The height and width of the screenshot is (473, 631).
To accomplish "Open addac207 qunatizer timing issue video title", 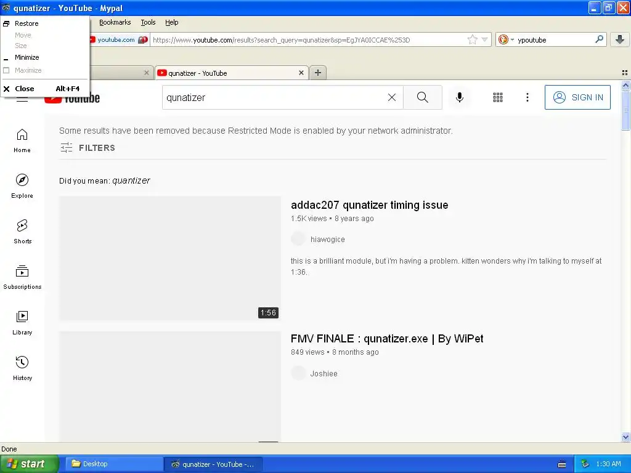I will [370, 205].
